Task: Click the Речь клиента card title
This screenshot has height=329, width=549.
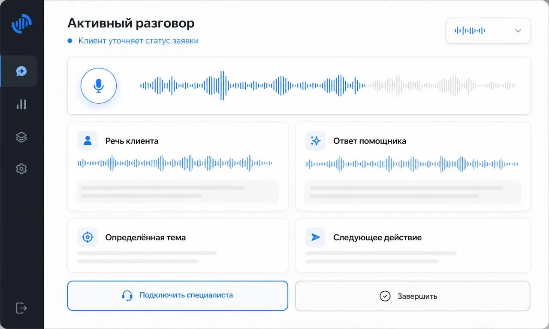Action: [132, 141]
